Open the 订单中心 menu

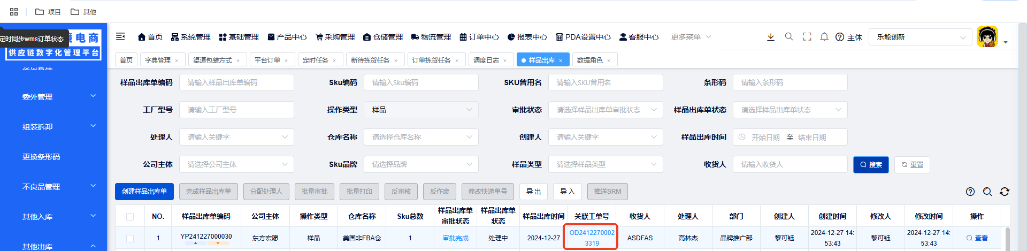[x=479, y=37]
